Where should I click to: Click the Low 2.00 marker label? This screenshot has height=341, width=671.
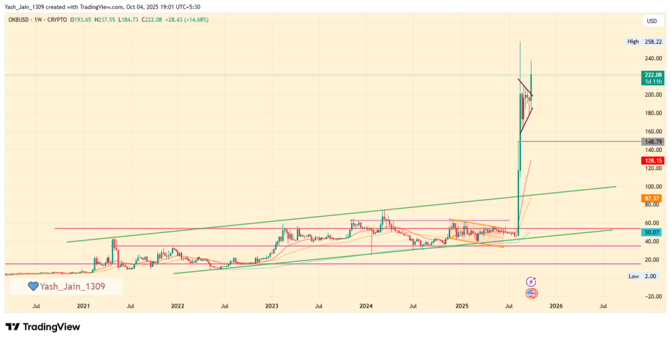(x=643, y=277)
